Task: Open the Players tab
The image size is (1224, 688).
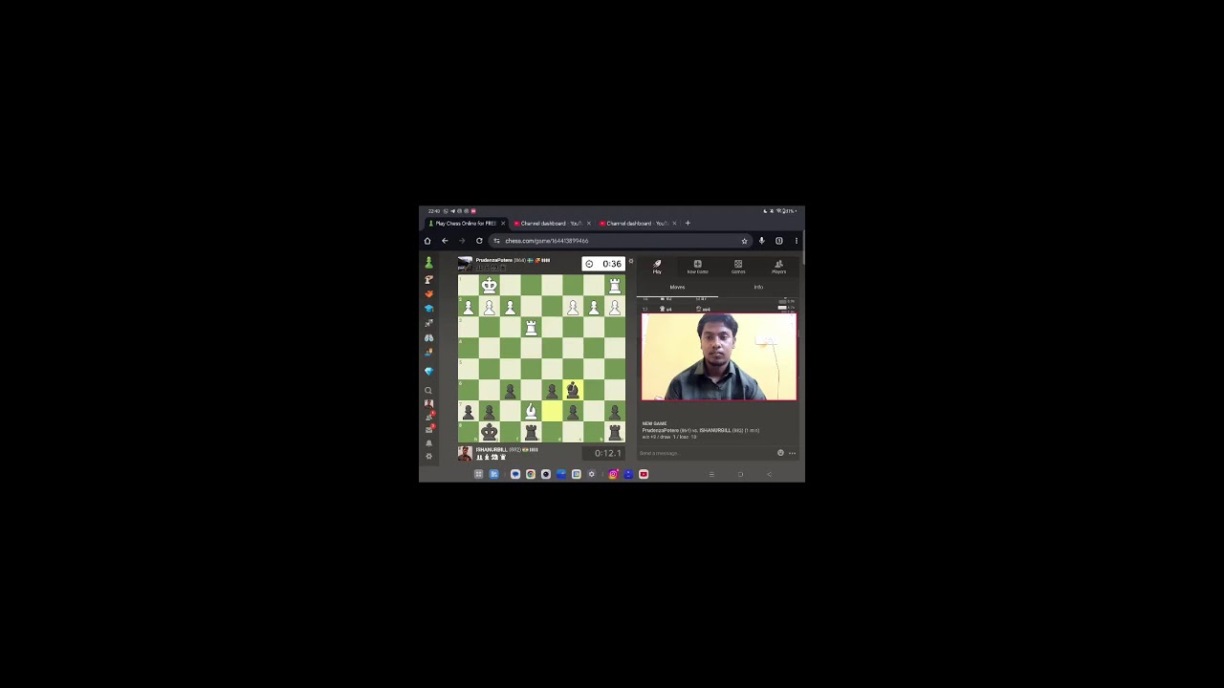Action: point(778,267)
